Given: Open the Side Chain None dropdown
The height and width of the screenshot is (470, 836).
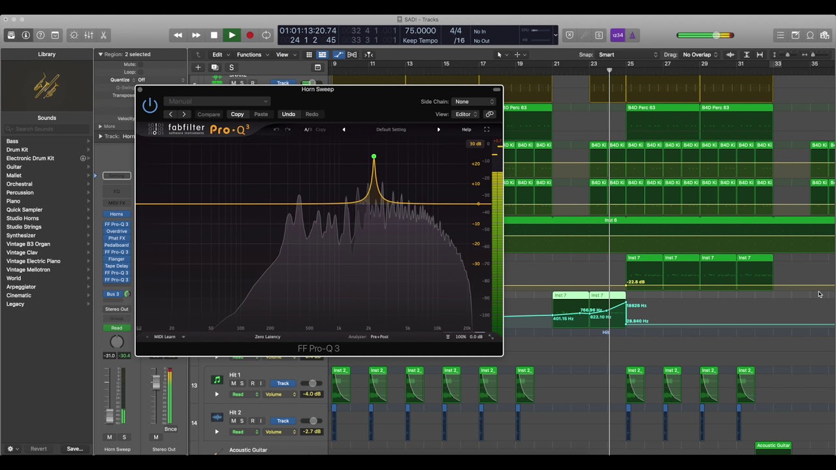Looking at the screenshot, I should (475, 102).
